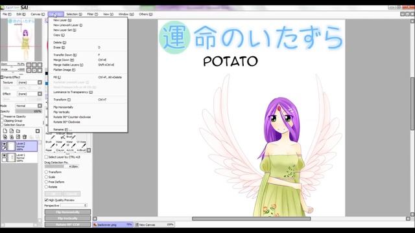Check Select Layer by CTRL+LB
Screen dimensions: 415x233
point(46,157)
